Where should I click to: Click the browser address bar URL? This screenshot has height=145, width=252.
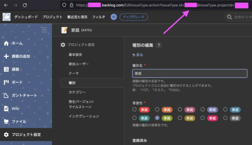tap(162, 5)
